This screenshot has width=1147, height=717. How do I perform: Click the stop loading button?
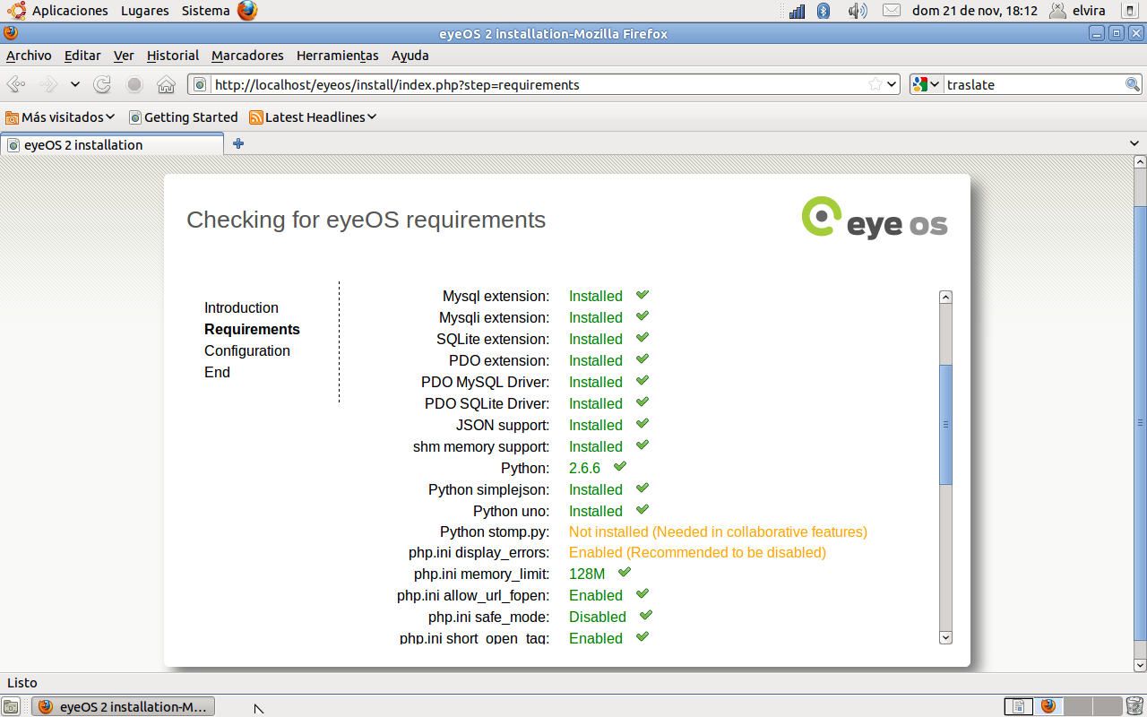coord(134,84)
